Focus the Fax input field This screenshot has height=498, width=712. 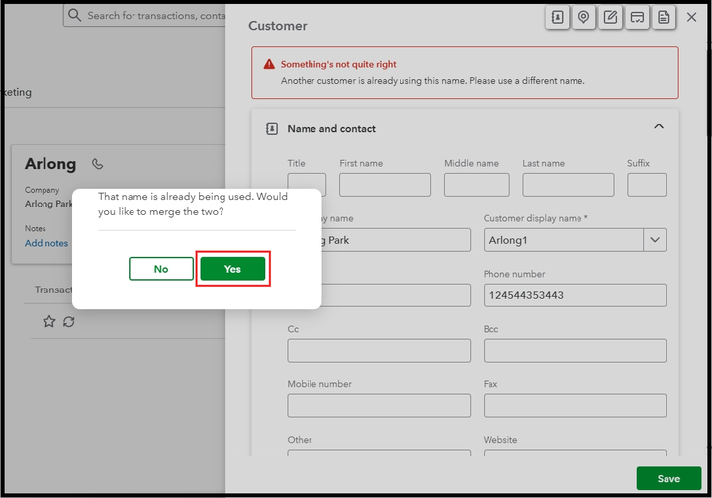[575, 405]
